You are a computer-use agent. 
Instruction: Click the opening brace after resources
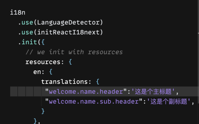click(x=70, y=62)
